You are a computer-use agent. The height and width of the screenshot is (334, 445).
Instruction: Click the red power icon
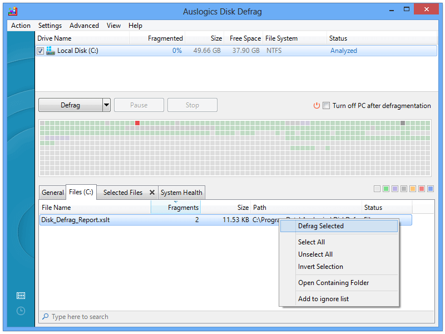point(317,106)
